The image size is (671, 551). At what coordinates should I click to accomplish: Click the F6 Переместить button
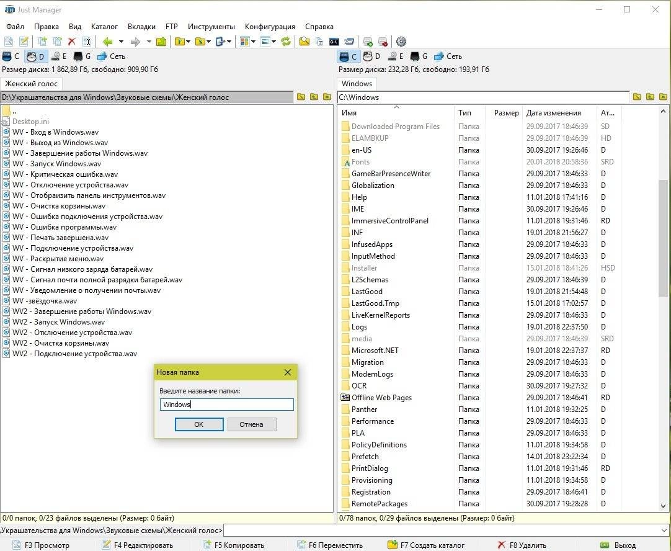point(330,545)
